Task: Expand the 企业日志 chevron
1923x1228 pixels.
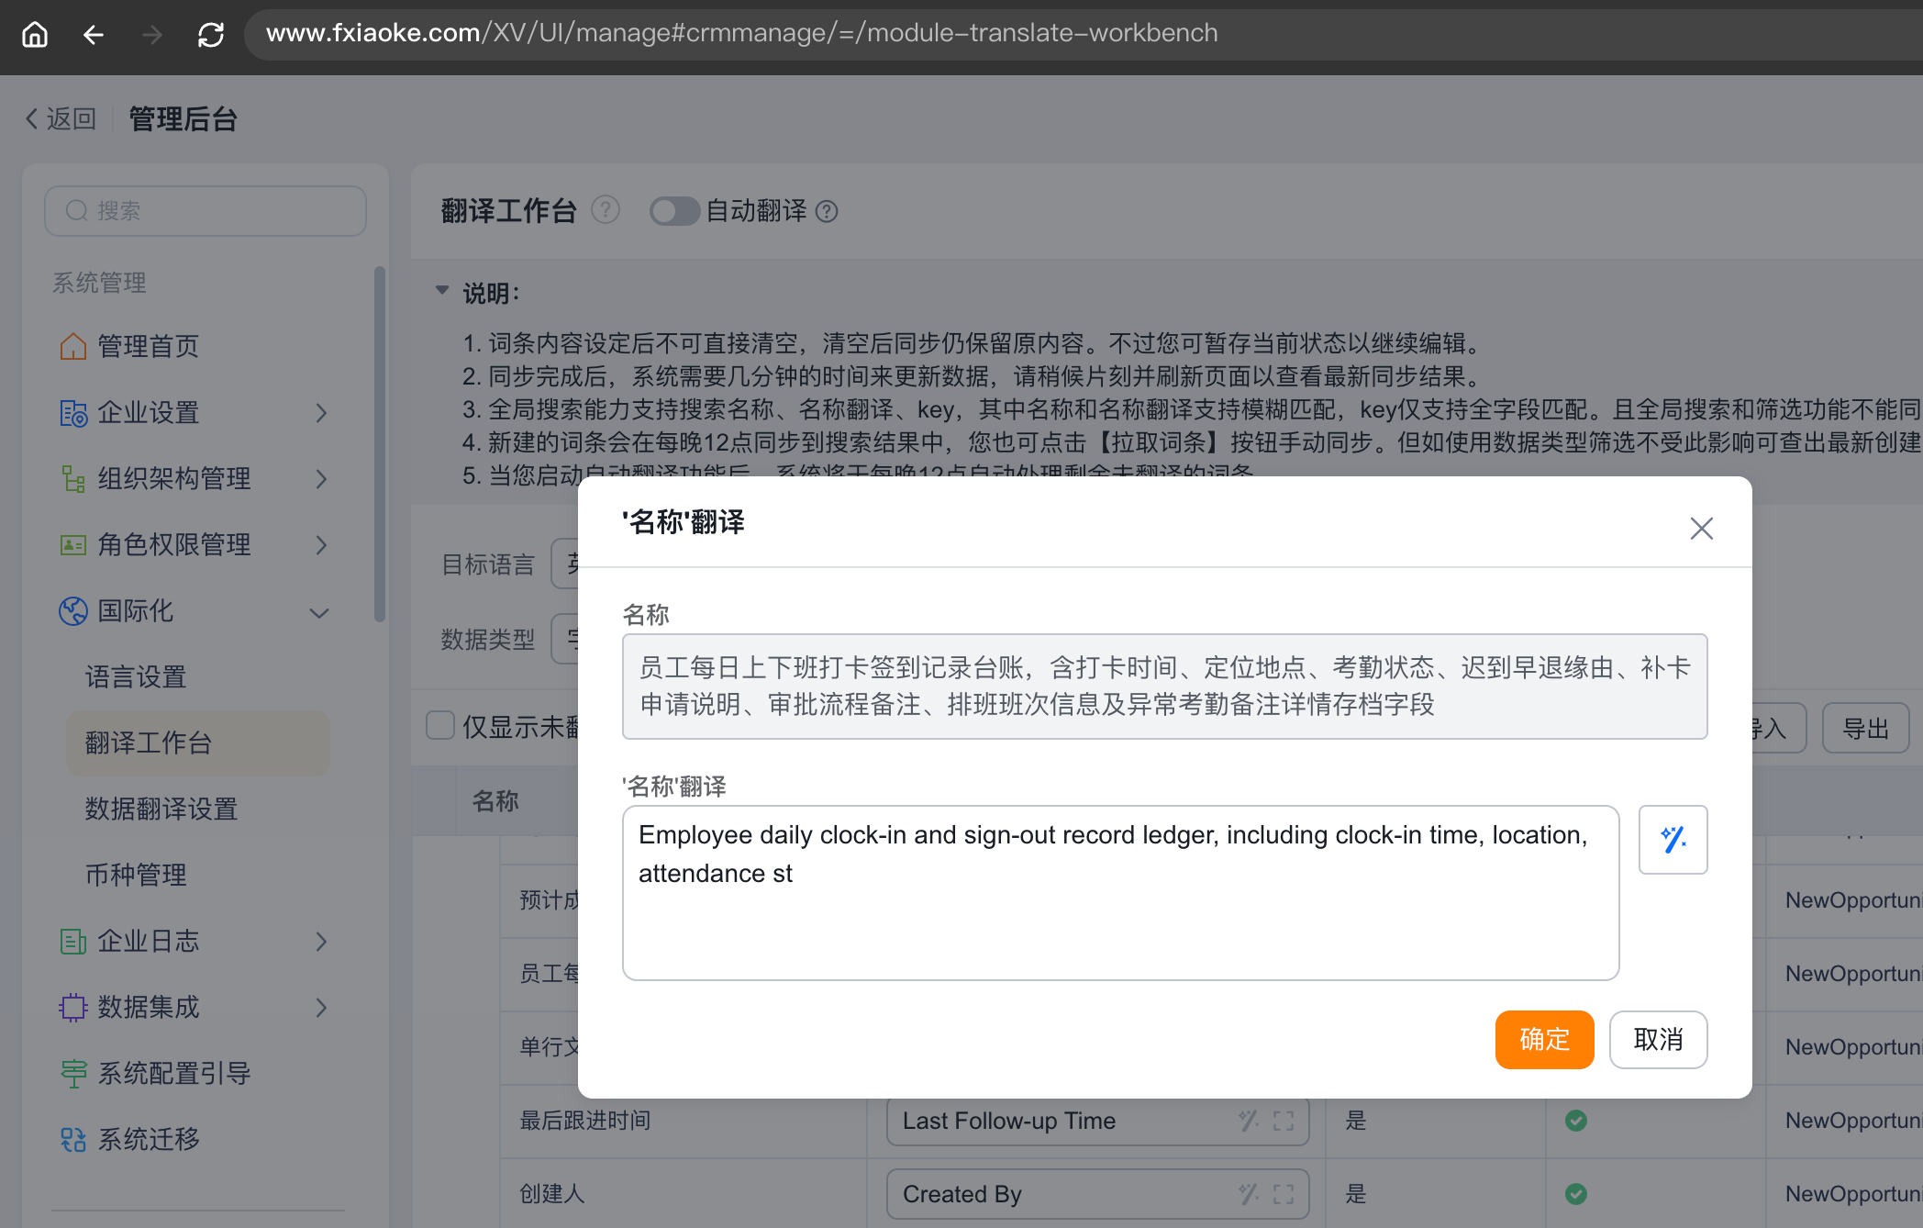Action: coord(321,942)
